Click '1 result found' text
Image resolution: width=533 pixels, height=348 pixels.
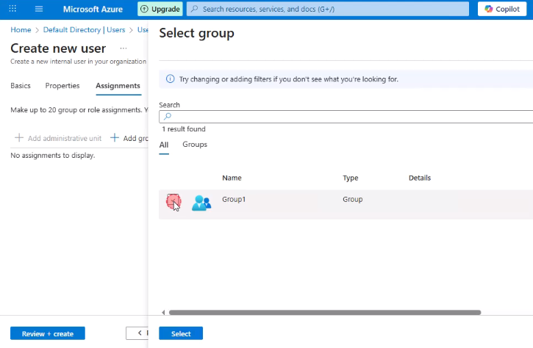[x=184, y=129]
